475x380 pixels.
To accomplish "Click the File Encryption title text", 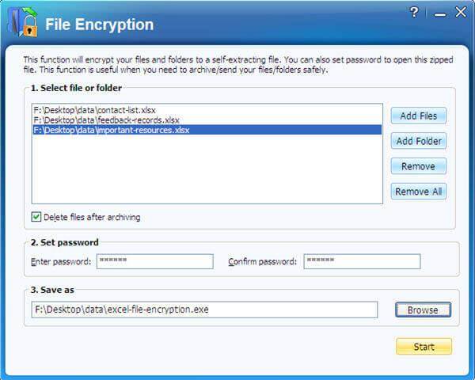I will click(x=100, y=25).
